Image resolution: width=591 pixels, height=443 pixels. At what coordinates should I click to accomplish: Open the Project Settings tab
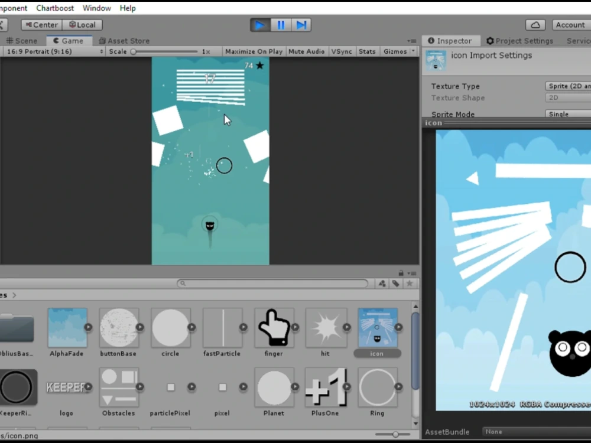point(519,41)
